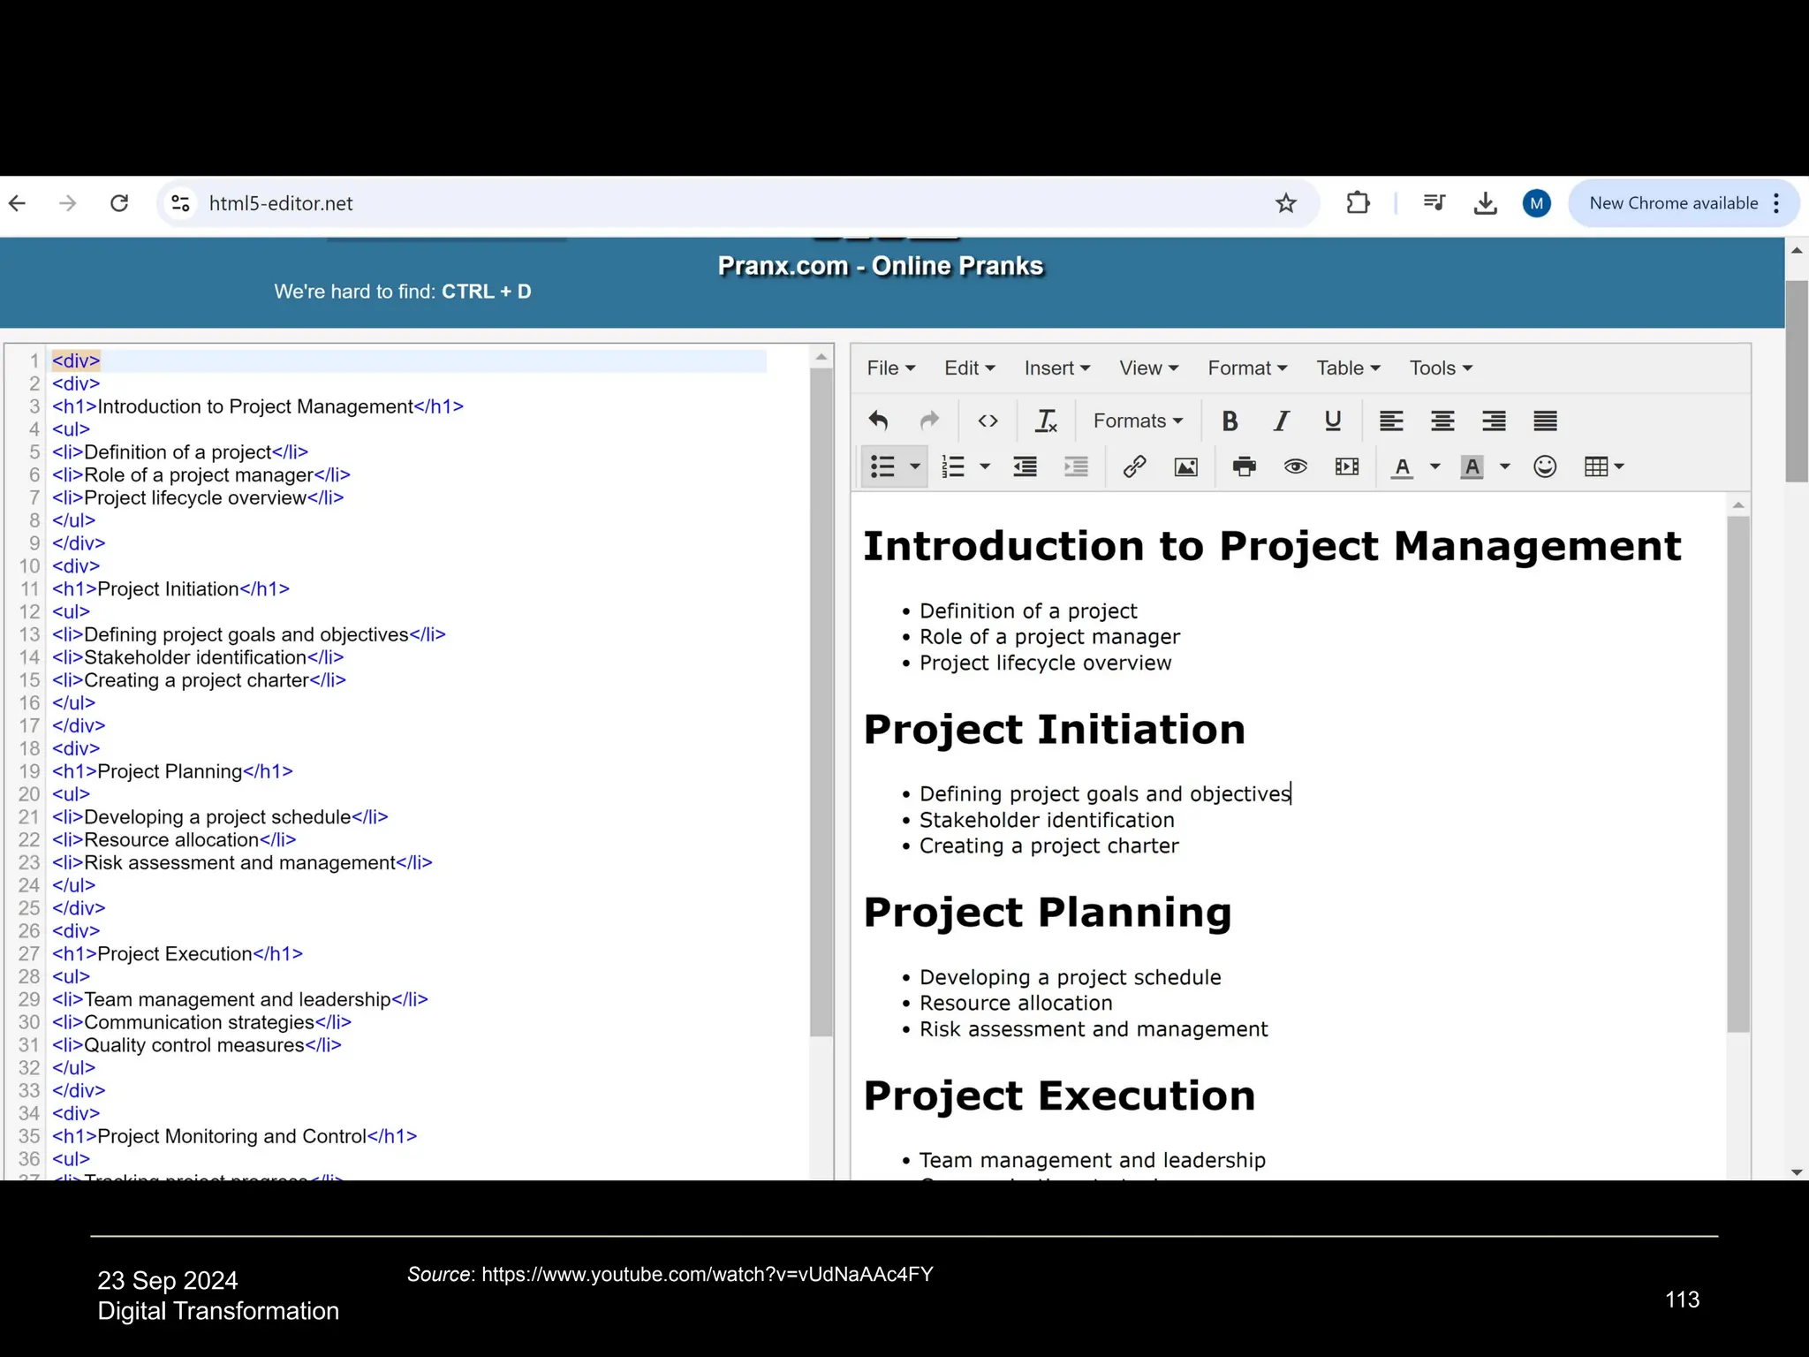Justify text alignment
1809x1357 pixels.
pos(1545,421)
